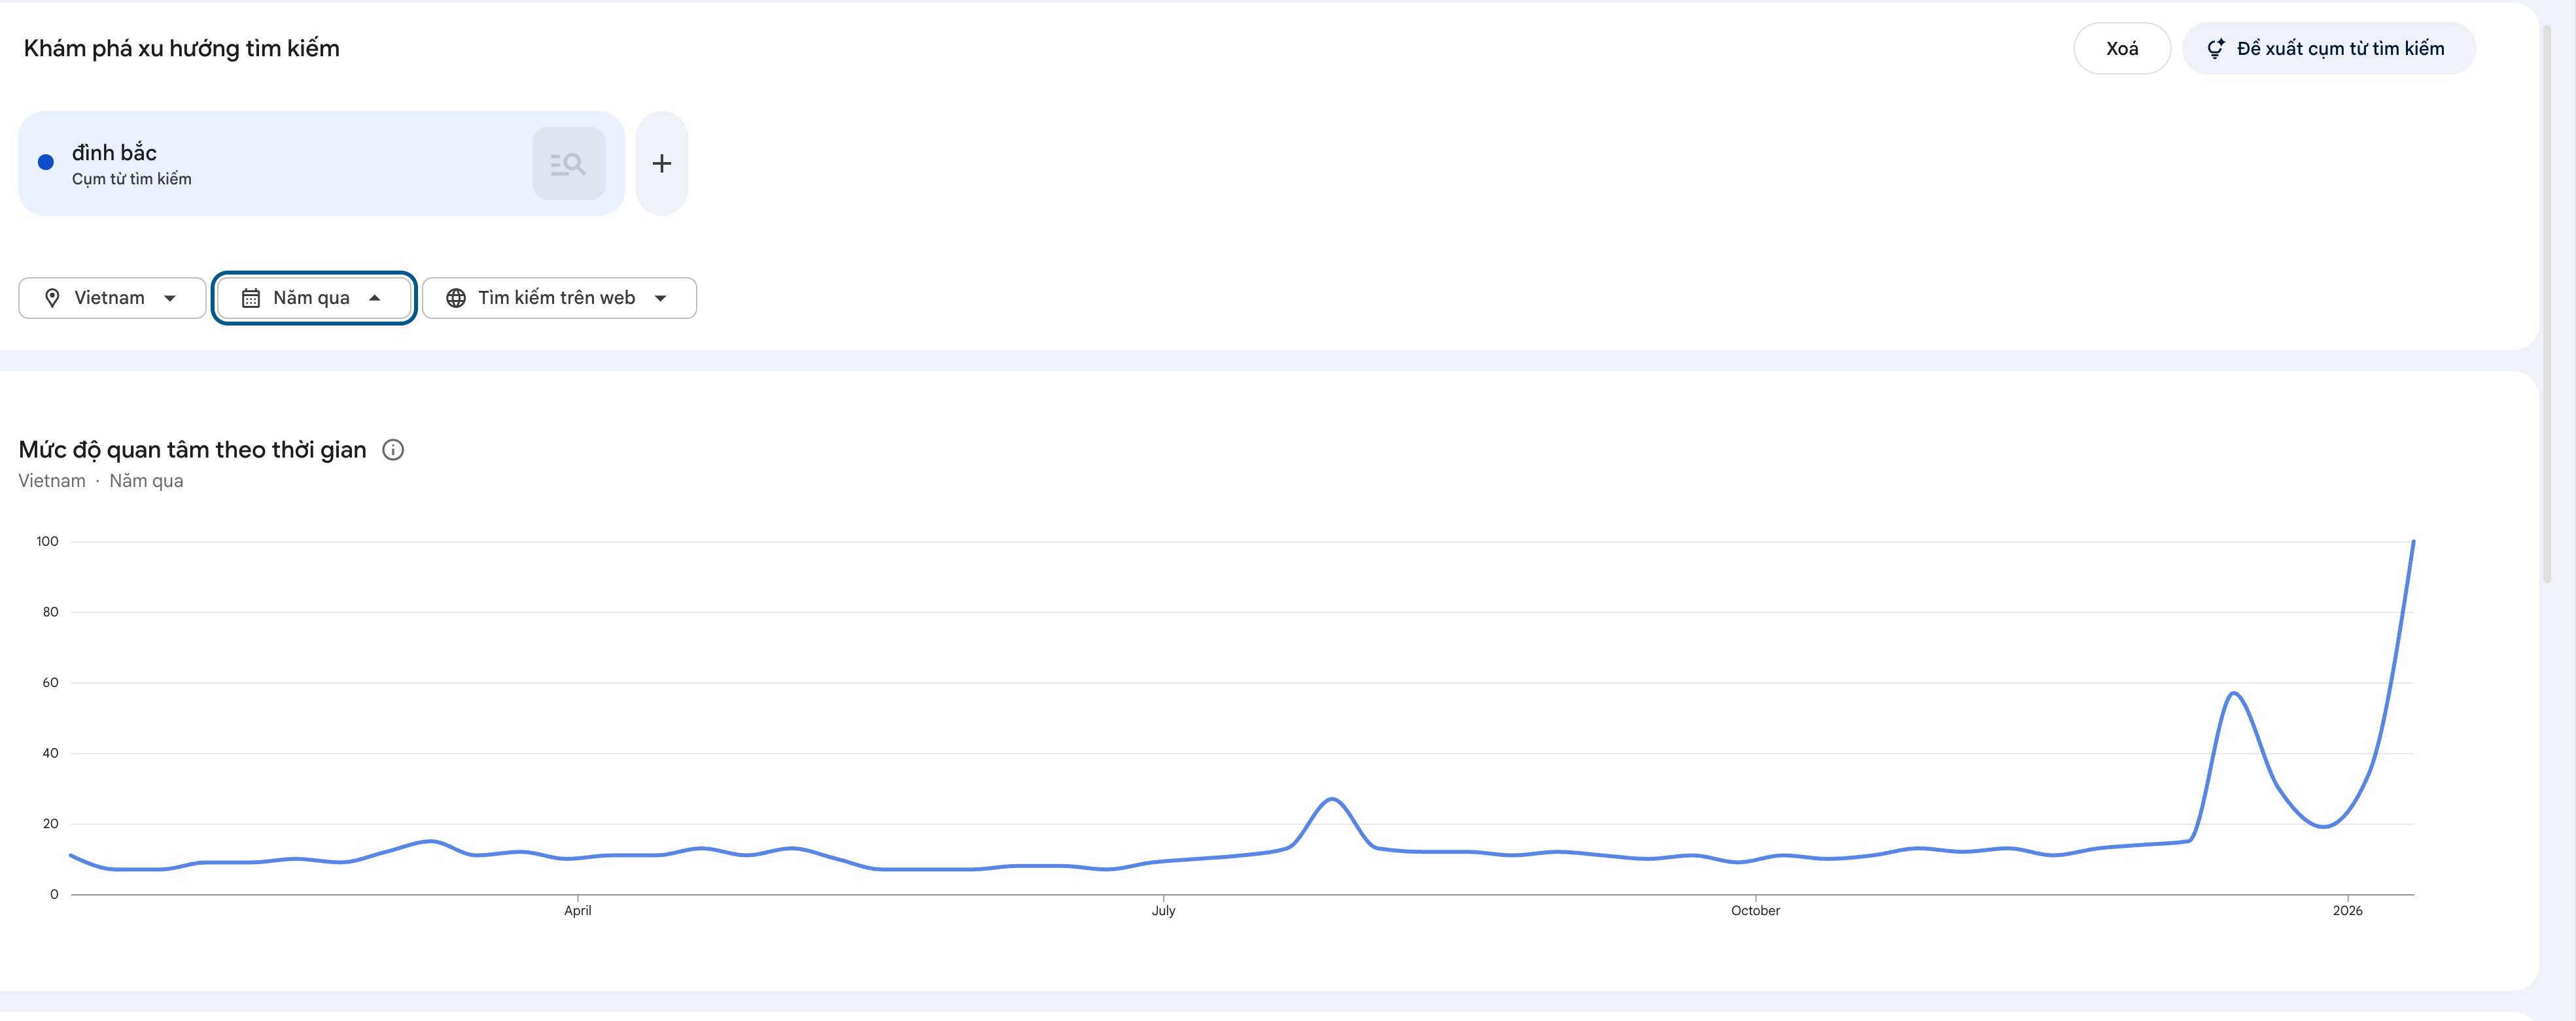Click the chart line's peak at 100
The image size is (2576, 1021).
2413,543
